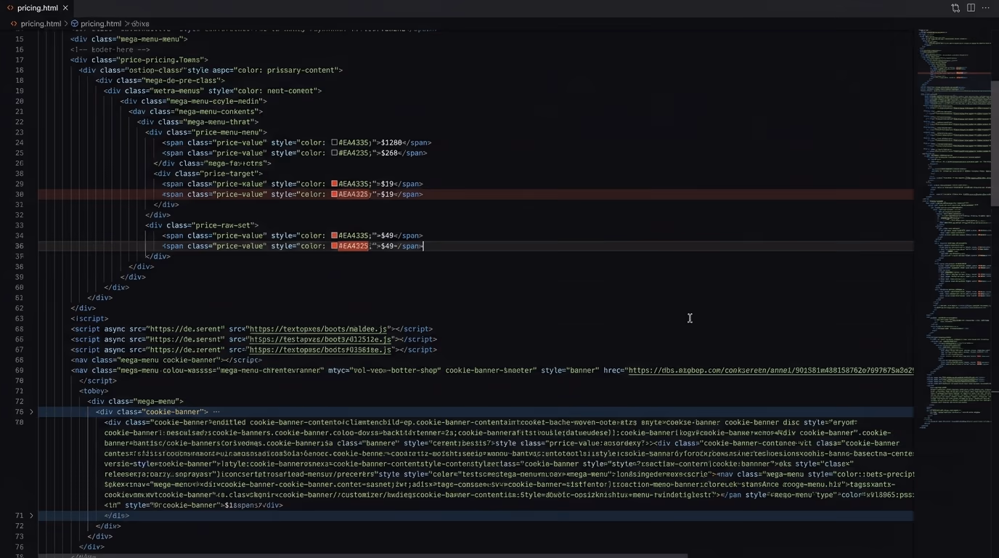Split the editor to the right
The height and width of the screenshot is (558, 999).
[971, 8]
